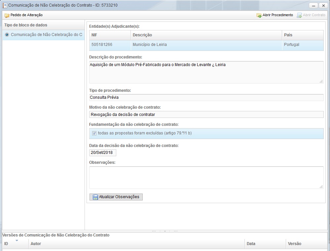Open the Abrir Procedimento toolbar icon
The height and width of the screenshot is (251, 330).
[x=259, y=15]
